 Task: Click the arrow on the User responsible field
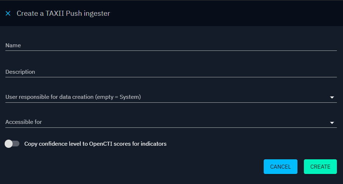point(332,97)
